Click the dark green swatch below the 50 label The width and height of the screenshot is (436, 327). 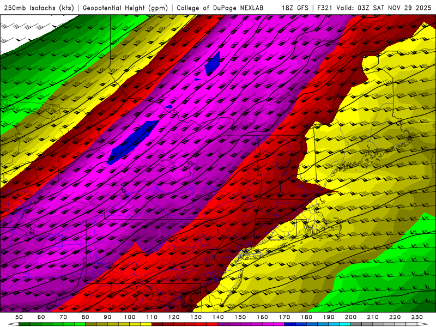click(x=25, y=324)
